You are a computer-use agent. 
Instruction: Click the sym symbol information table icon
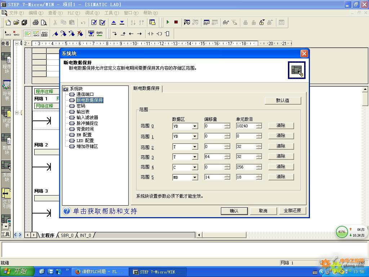tap(99, 34)
